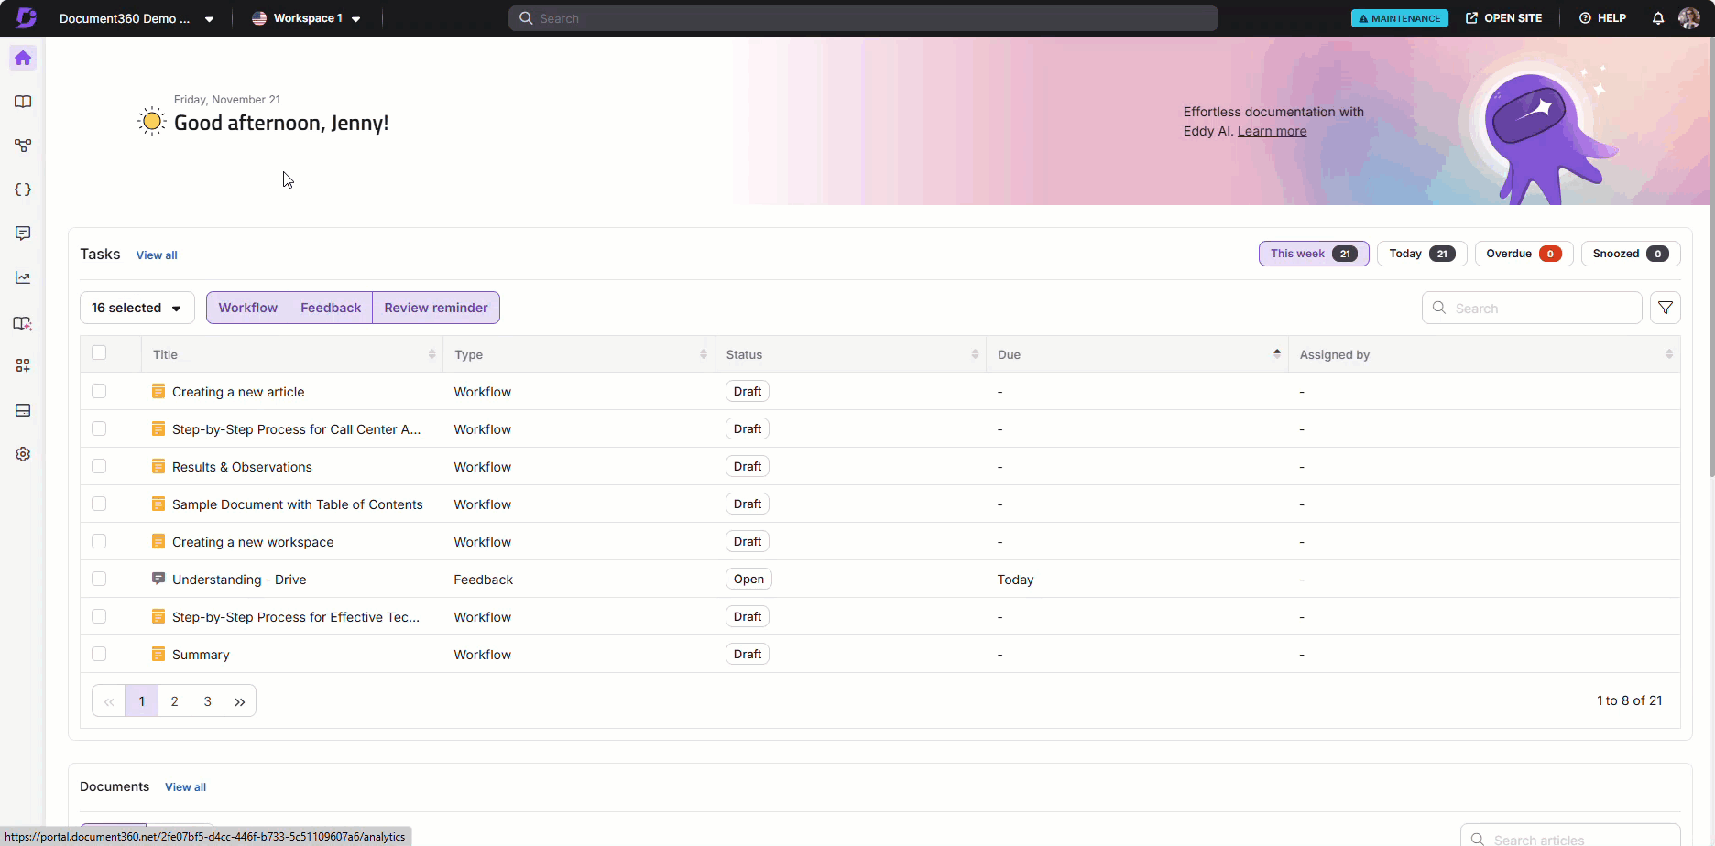Open the Settings gear icon in sidebar
1715x846 pixels.
(23, 454)
